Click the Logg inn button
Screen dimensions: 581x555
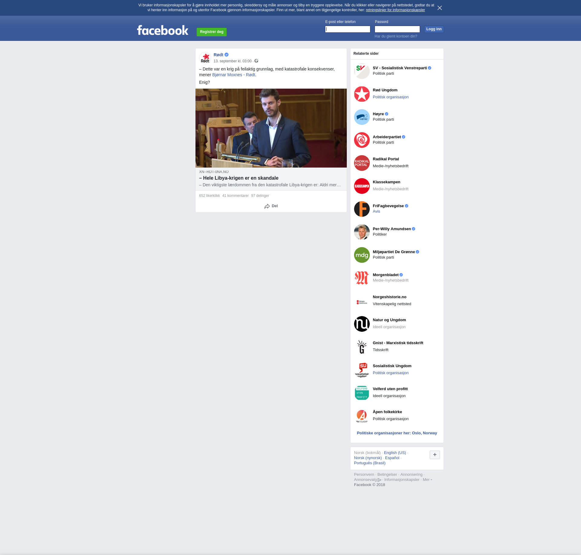point(434,29)
